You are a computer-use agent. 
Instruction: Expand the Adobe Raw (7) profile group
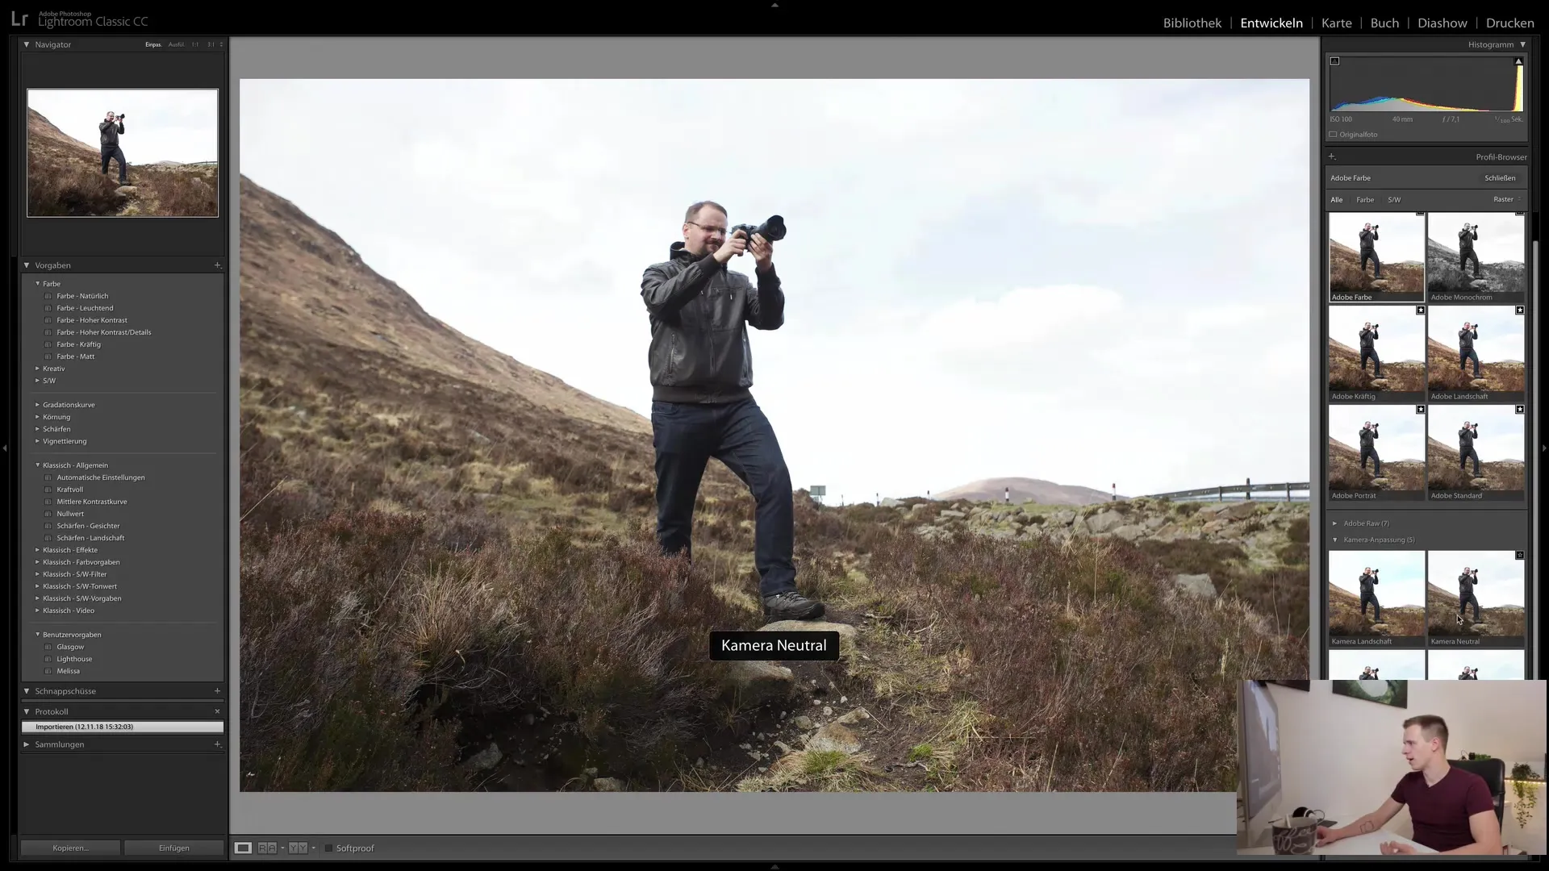[x=1334, y=523]
